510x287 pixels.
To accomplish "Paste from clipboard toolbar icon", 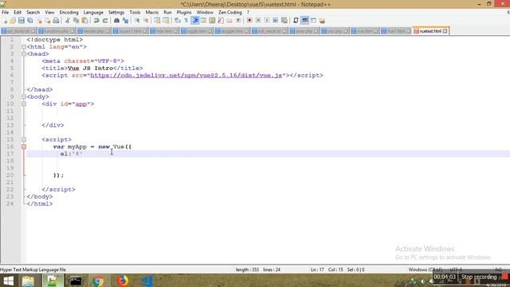I will click(x=85, y=21).
